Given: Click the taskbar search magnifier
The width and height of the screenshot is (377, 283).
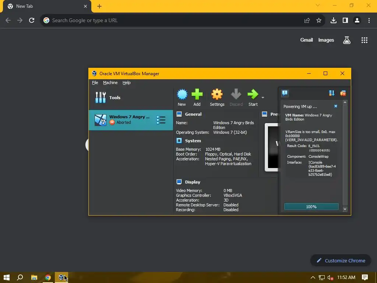Looking at the screenshot, I should click(x=20, y=277).
